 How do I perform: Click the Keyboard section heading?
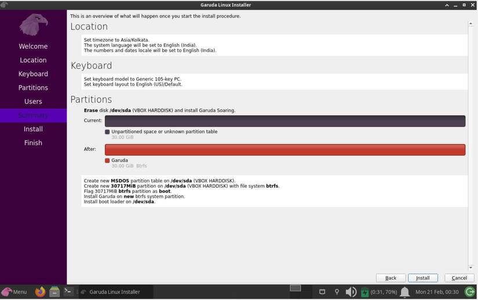pos(91,65)
